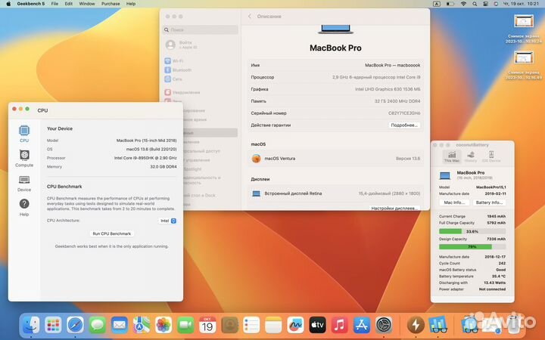Click the Run CPU Benchmark button
This screenshot has width=545, height=340.
pyautogui.click(x=111, y=233)
